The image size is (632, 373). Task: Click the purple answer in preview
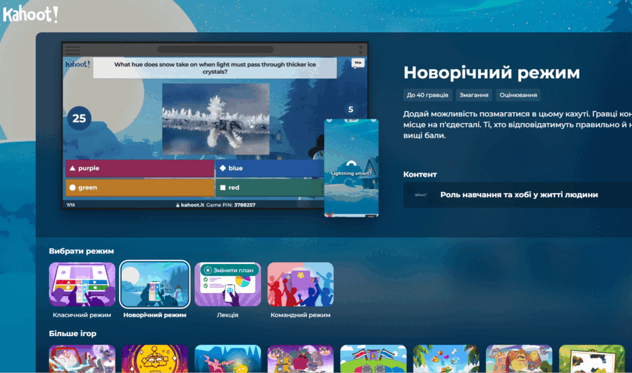click(140, 169)
